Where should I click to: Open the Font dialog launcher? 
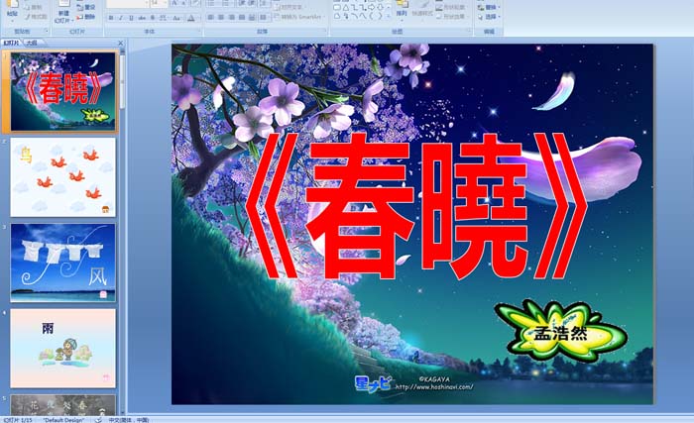pyautogui.click(x=199, y=31)
